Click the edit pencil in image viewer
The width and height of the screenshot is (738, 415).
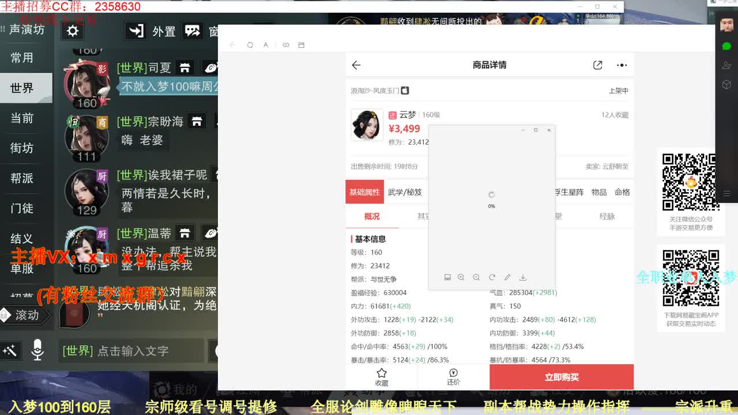point(507,277)
